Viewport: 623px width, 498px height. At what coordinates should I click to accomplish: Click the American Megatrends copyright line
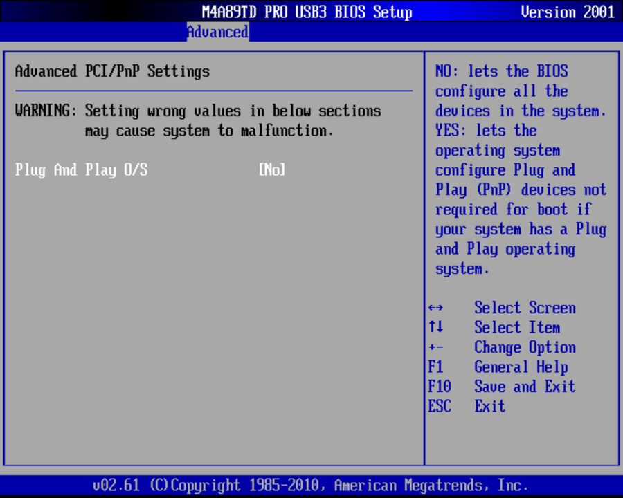click(x=311, y=485)
